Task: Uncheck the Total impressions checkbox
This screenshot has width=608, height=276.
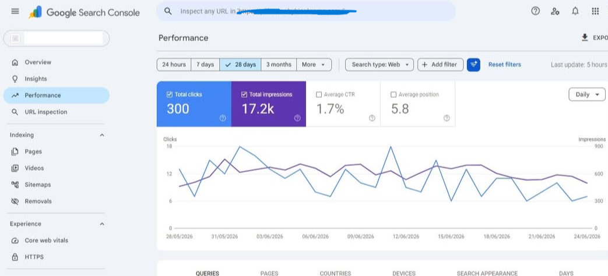Action: (244, 94)
